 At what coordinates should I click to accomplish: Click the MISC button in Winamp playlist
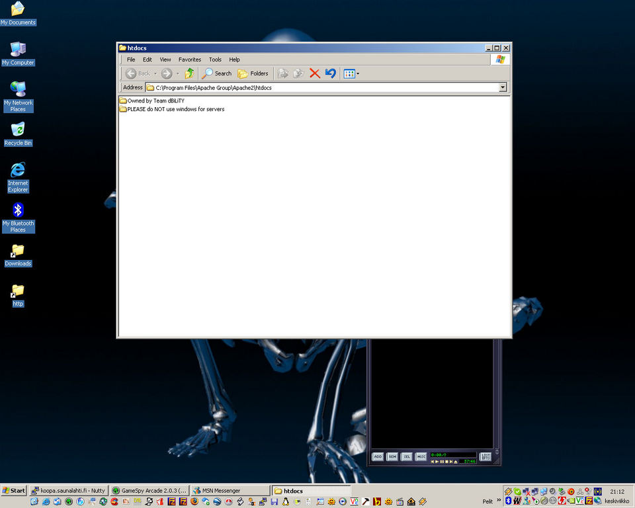pos(421,456)
